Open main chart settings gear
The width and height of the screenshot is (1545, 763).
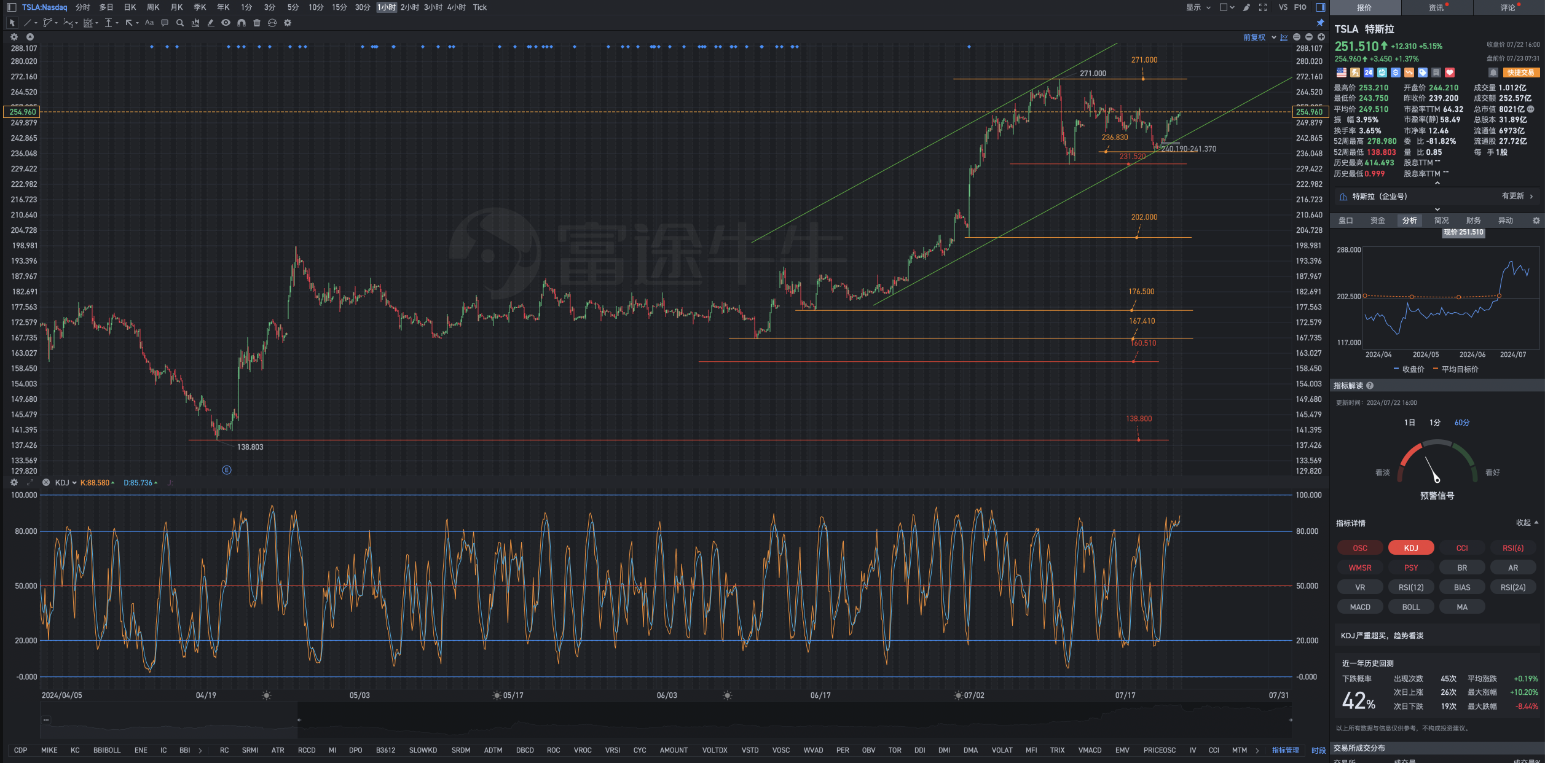14,37
